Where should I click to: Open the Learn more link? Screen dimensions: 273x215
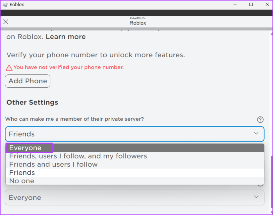click(66, 37)
